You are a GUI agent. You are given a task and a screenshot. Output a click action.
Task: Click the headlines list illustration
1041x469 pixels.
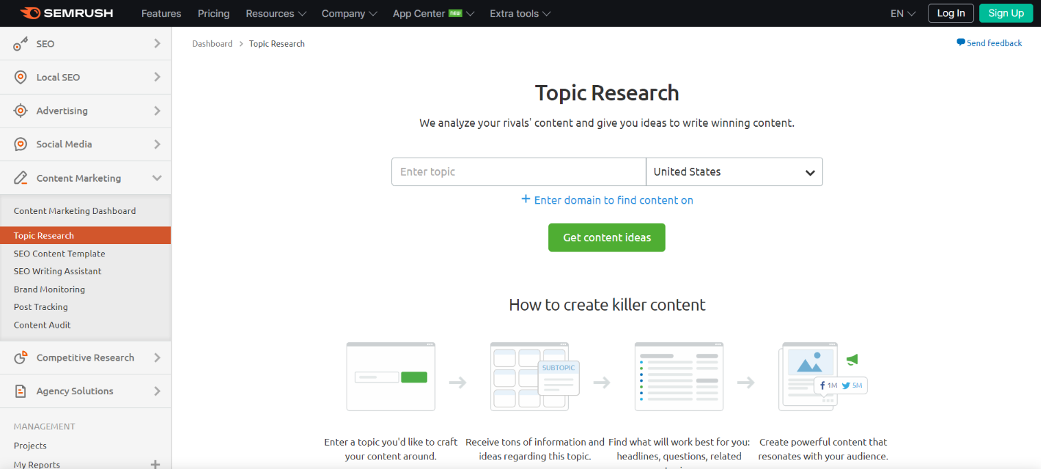(679, 376)
